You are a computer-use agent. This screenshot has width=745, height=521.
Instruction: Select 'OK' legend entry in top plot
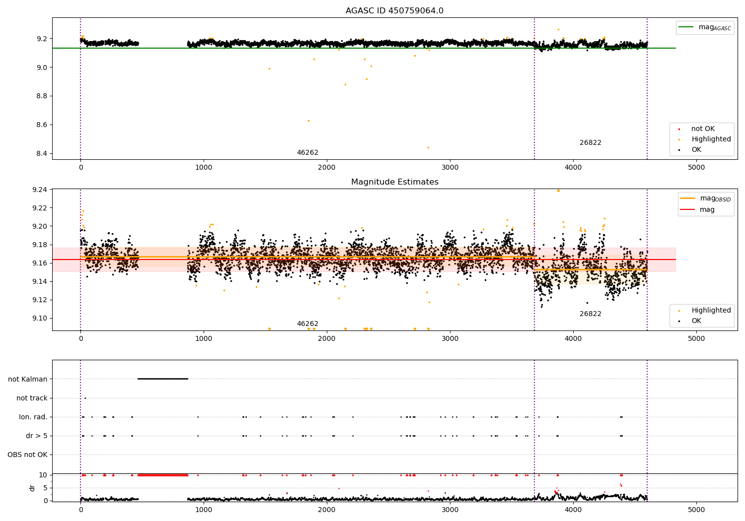coord(696,150)
